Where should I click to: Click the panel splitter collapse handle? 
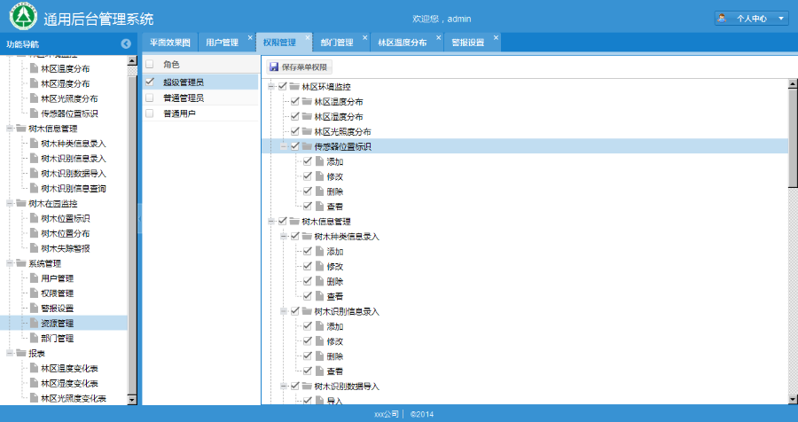coord(140,218)
